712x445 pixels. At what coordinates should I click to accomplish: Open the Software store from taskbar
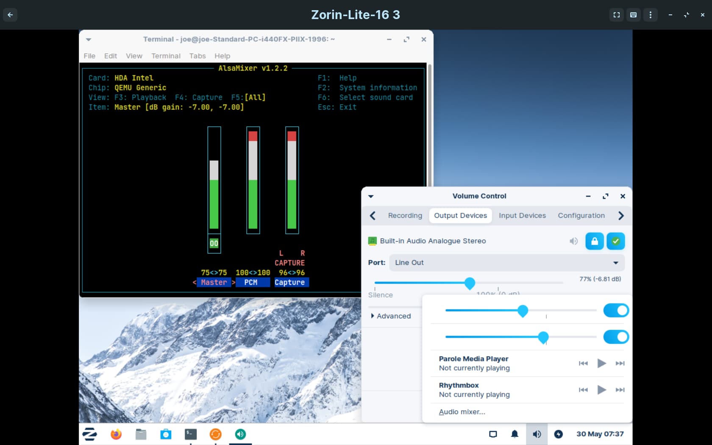click(x=166, y=434)
